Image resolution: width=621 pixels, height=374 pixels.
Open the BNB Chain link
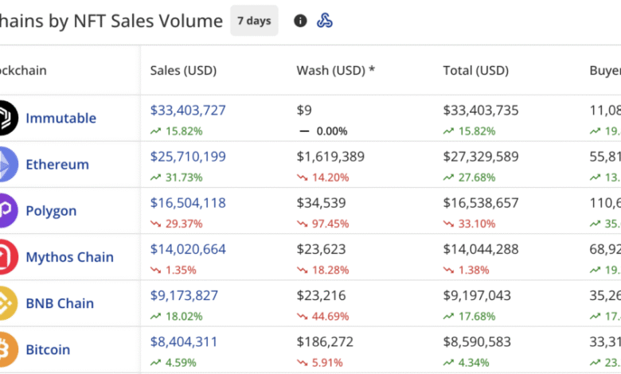[60, 303]
